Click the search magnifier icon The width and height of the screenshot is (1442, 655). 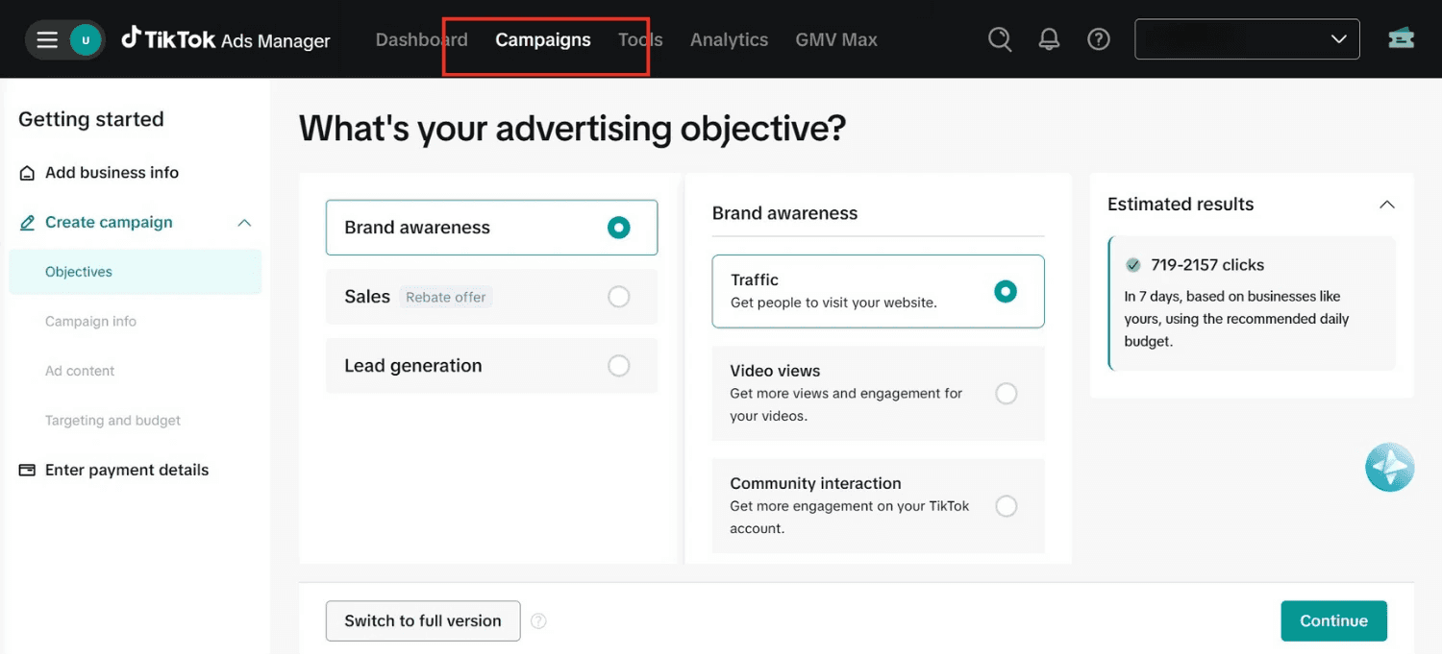1000,39
